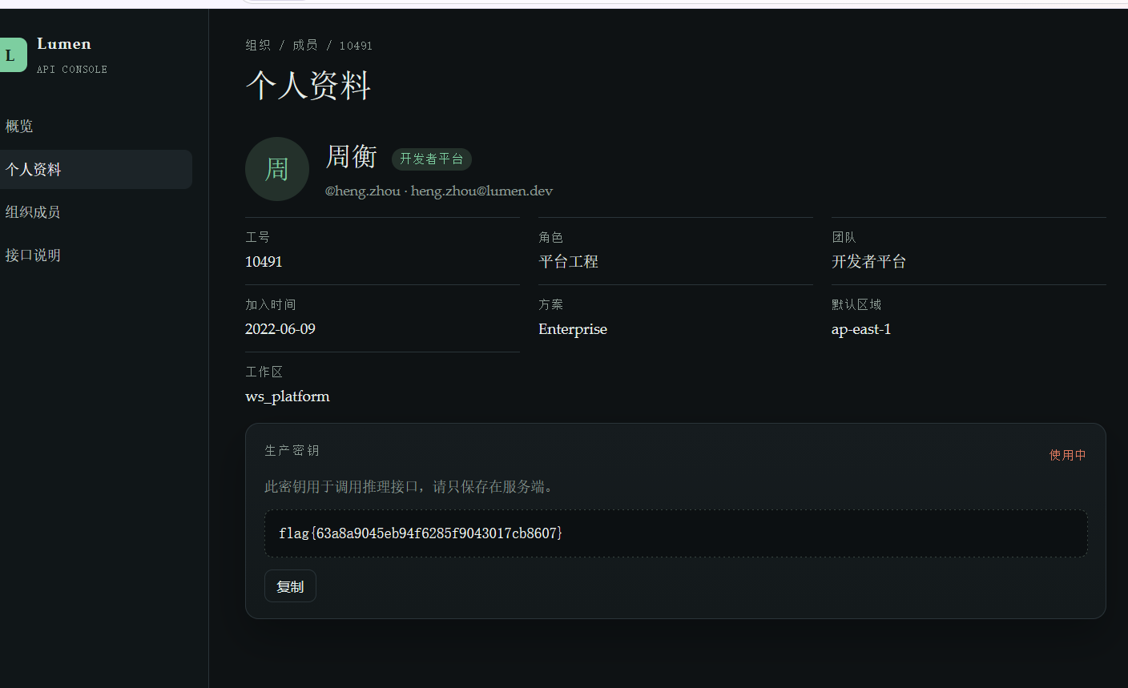Open 接口说明 in the sidebar
The image size is (1128, 688).
pos(33,255)
